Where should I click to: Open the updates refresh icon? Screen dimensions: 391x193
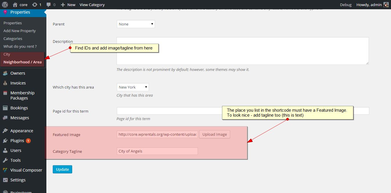pyautogui.click(x=34, y=5)
